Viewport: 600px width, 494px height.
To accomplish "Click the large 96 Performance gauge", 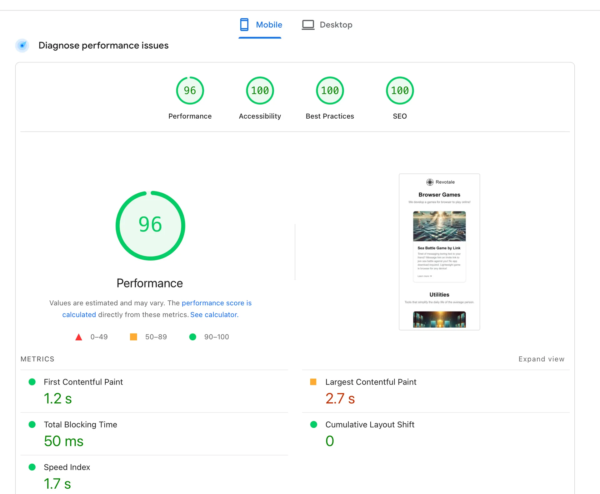I will pos(150,226).
